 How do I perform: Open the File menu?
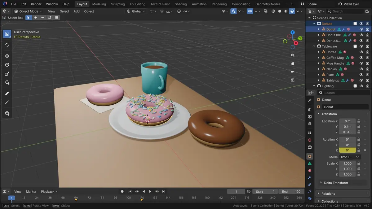click(x=14, y=4)
